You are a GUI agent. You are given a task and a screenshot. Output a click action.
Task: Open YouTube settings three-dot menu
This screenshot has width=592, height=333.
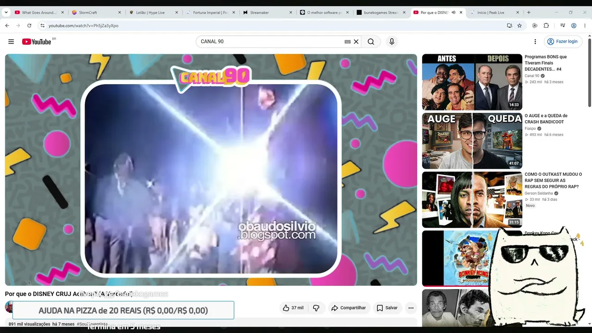535,42
